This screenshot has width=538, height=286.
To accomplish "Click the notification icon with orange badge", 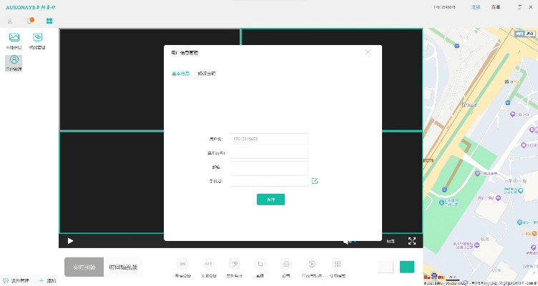I will point(31,20).
